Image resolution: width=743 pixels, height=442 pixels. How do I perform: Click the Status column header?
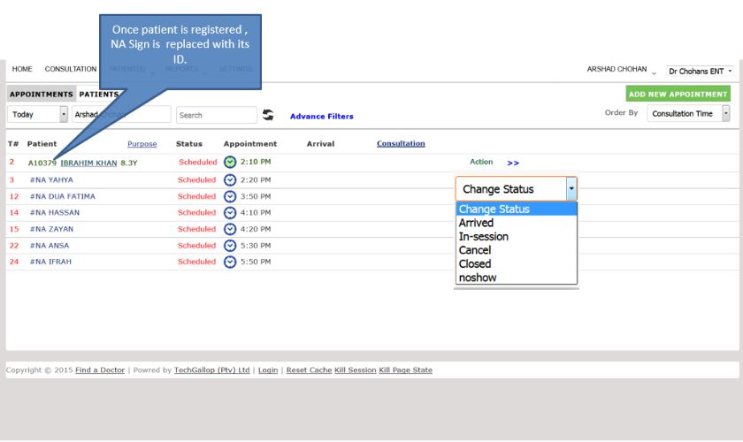pyautogui.click(x=189, y=144)
